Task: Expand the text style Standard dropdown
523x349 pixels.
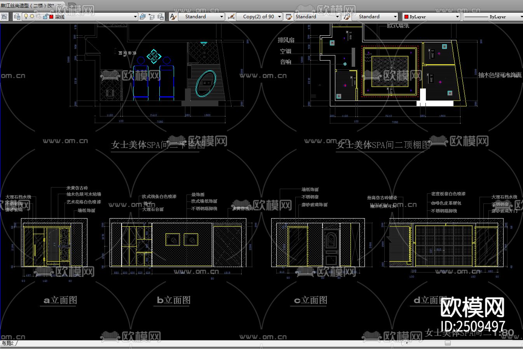Action: tap(222, 17)
